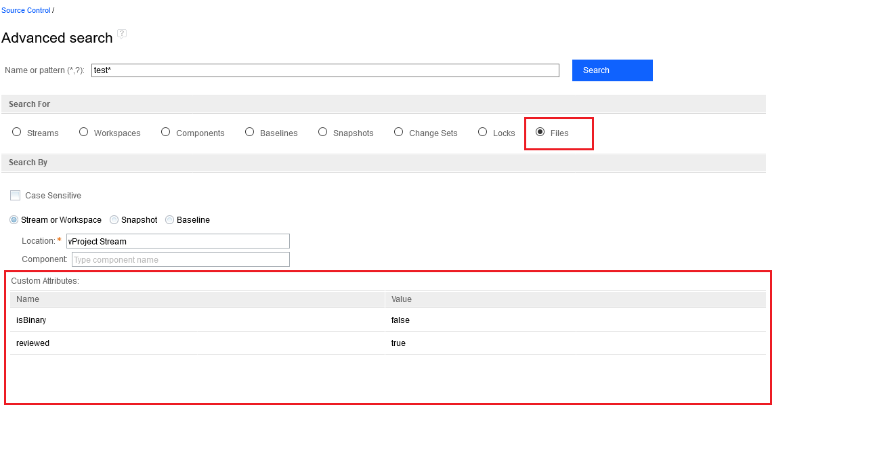This screenshot has width=875, height=453.
Task: Choose the Snapshots search option
Action: [x=323, y=132]
